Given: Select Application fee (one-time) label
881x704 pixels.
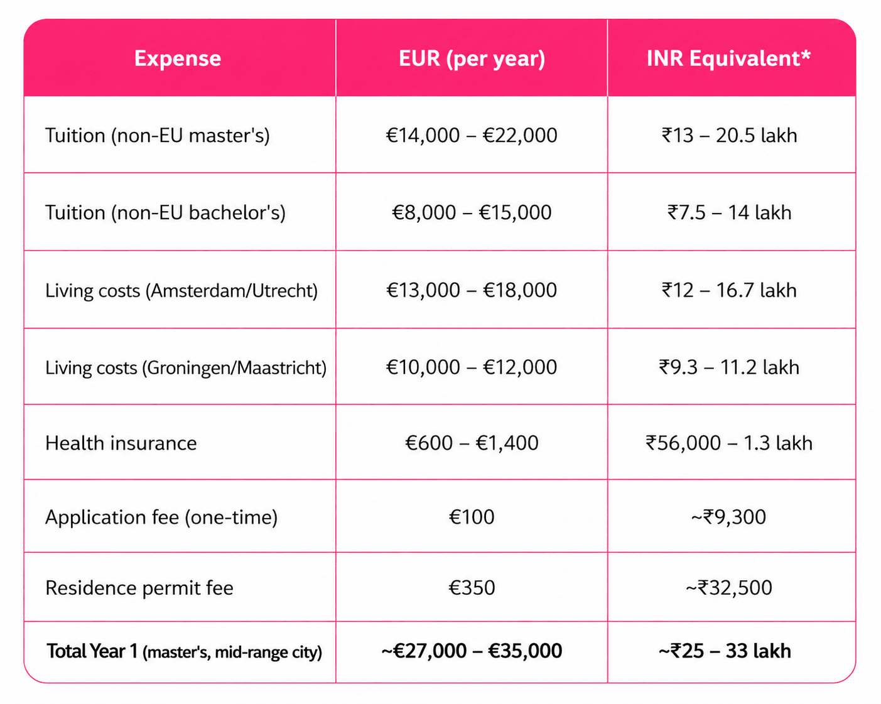Looking at the screenshot, I should (161, 517).
